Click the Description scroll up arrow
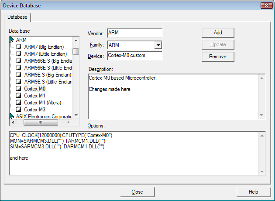Viewport: 275px width, 201px height. 261,78
